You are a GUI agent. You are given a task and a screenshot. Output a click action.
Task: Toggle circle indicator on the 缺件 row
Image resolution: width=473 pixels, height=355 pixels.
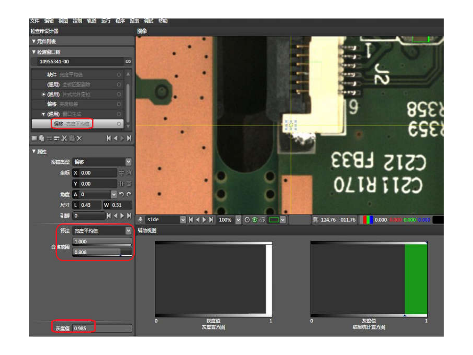119,75
